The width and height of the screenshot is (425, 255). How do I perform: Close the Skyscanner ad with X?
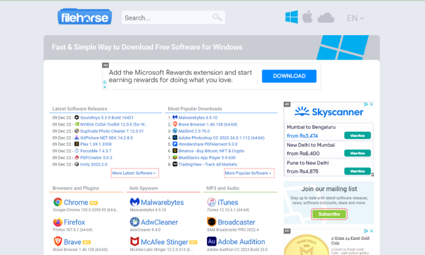(372, 104)
